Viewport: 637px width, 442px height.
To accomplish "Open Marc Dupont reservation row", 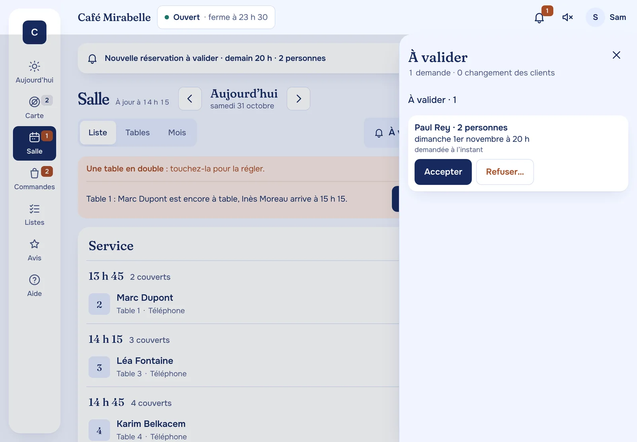I will (244, 304).
